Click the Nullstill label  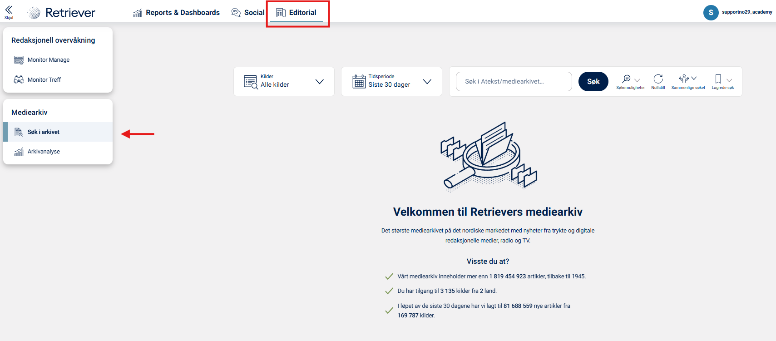[x=658, y=88]
